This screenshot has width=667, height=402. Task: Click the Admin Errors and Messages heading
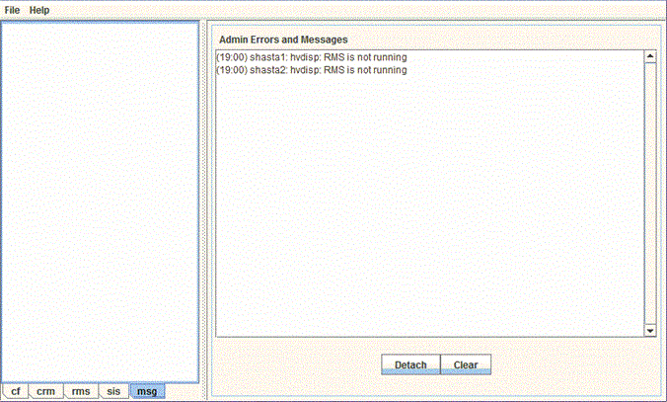pos(283,40)
